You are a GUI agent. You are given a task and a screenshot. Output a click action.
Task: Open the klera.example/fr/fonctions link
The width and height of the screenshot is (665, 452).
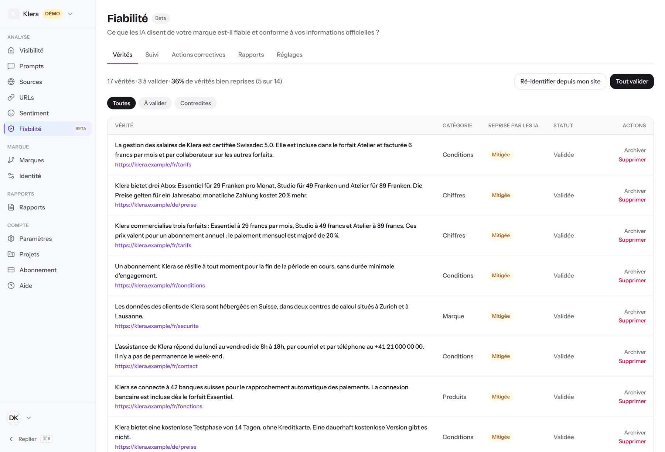point(158,406)
